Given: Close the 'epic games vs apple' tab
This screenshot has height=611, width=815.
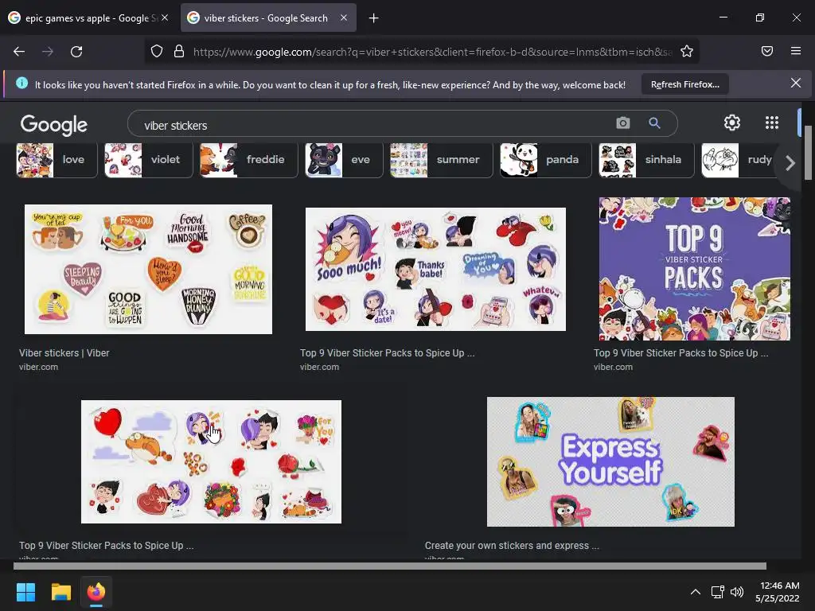Looking at the screenshot, I should 165,18.
